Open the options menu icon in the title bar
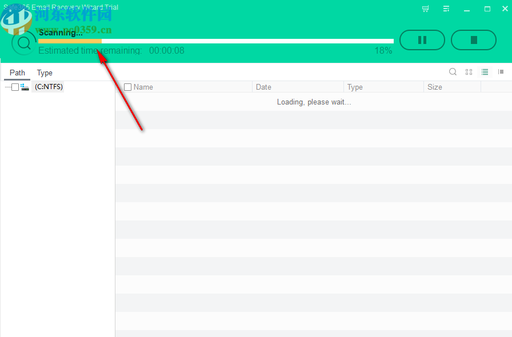512x337 pixels. coord(446,9)
